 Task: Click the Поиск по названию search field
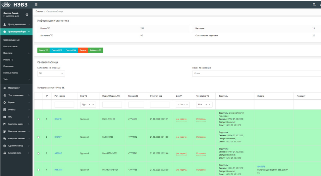(256, 73)
